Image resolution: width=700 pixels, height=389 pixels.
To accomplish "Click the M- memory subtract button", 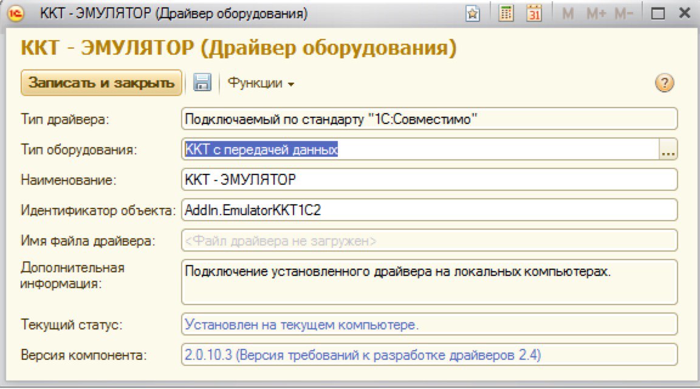I will coord(623,14).
